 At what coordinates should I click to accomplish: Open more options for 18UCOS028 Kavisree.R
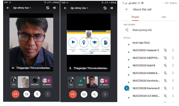[x=173, y=88]
